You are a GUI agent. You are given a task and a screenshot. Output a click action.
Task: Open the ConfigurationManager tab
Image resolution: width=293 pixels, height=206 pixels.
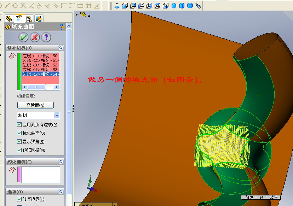(x=29, y=18)
